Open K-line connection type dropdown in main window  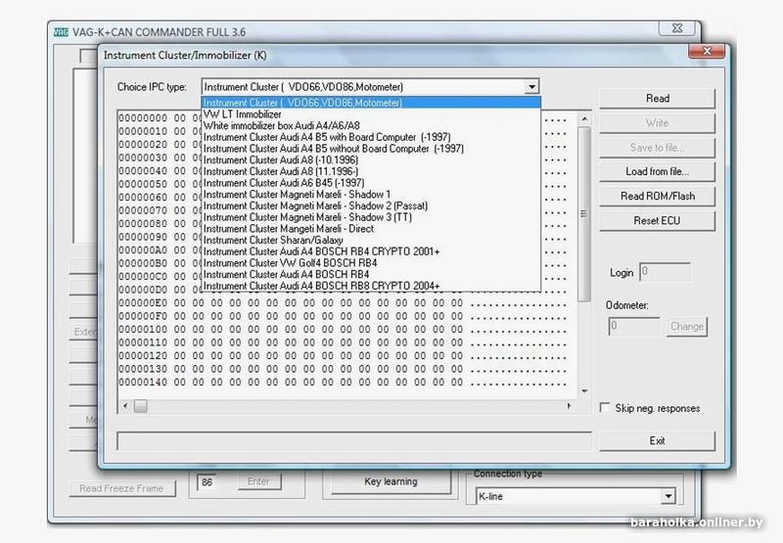coord(668,496)
